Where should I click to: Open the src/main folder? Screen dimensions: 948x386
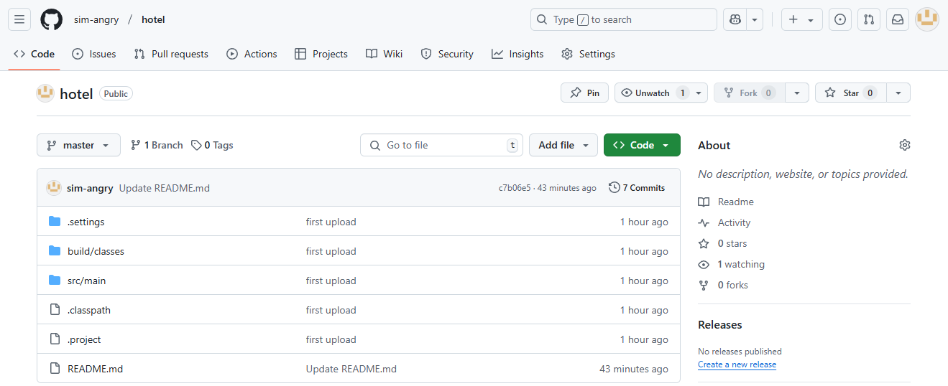pyautogui.click(x=87, y=281)
